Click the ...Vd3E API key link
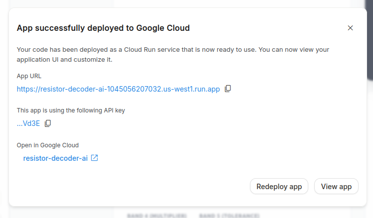 click(28, 123)
